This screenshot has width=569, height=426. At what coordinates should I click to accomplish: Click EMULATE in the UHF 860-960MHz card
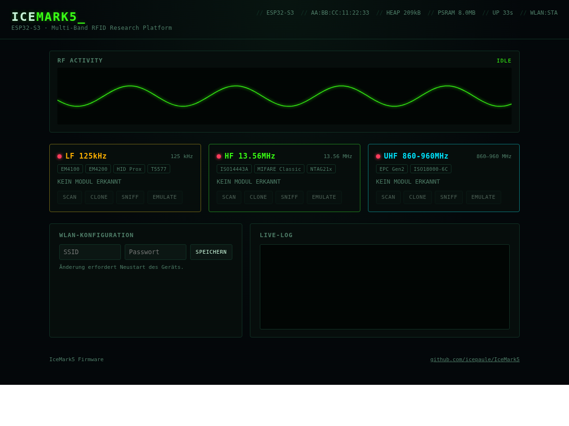(484, 197)
